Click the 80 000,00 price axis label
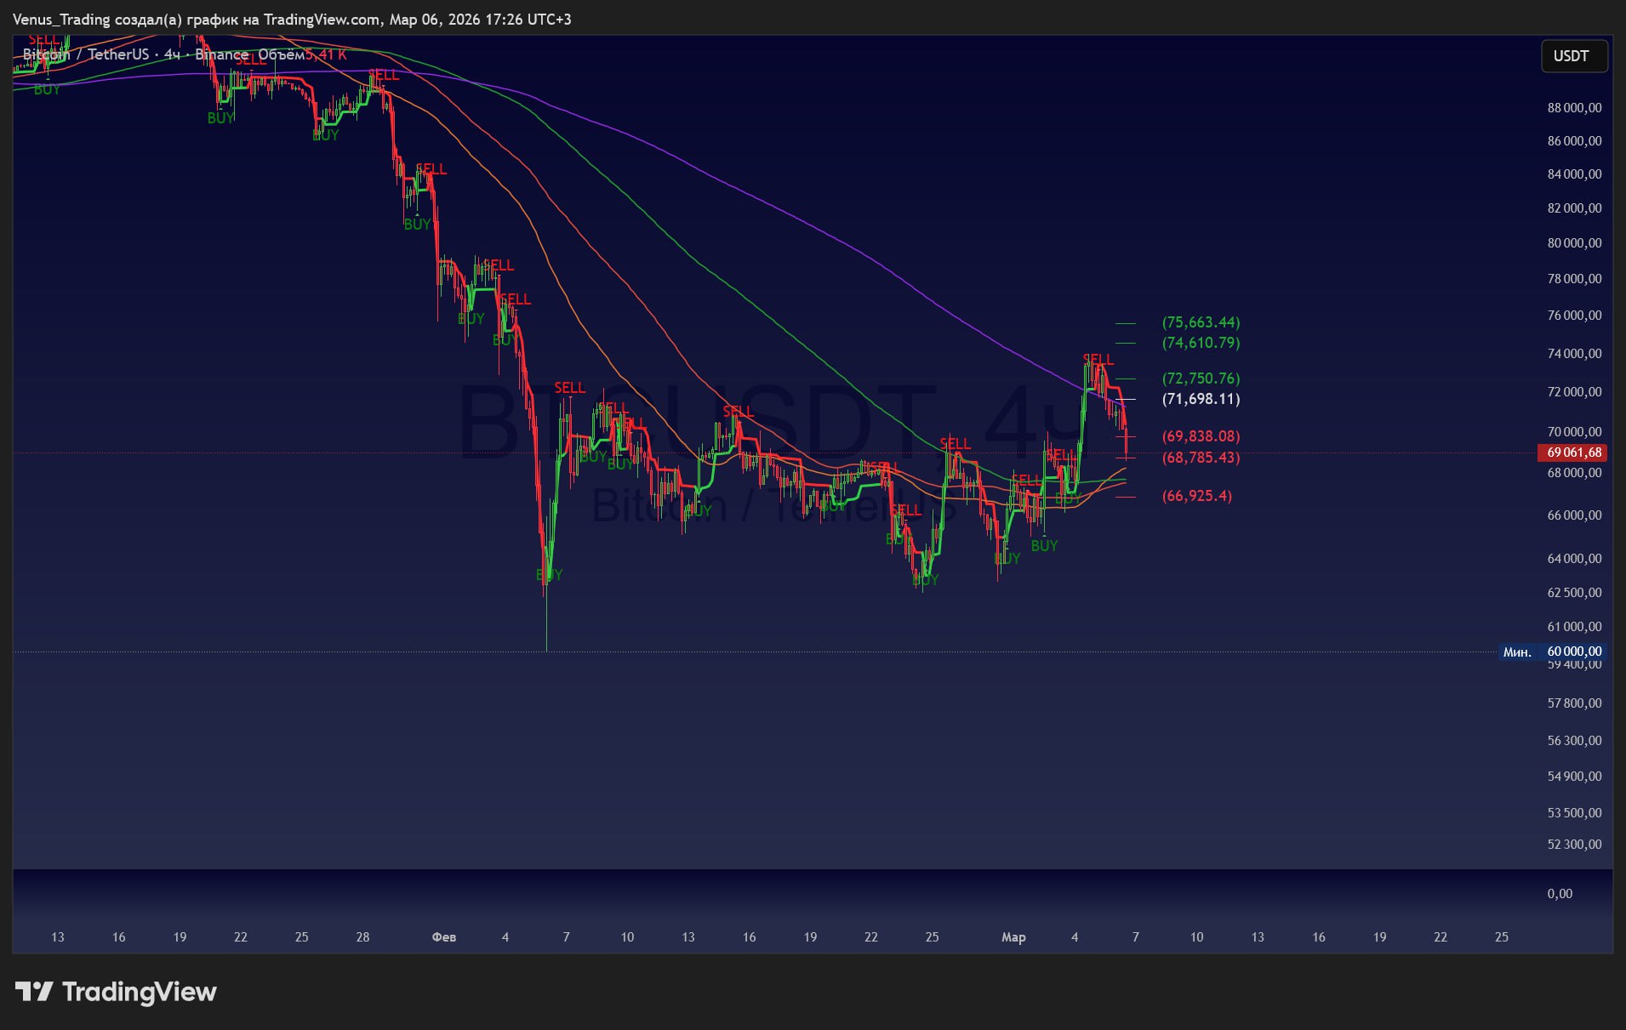The width and height of the screenshot is (1626, 1030). point(1574,242)
